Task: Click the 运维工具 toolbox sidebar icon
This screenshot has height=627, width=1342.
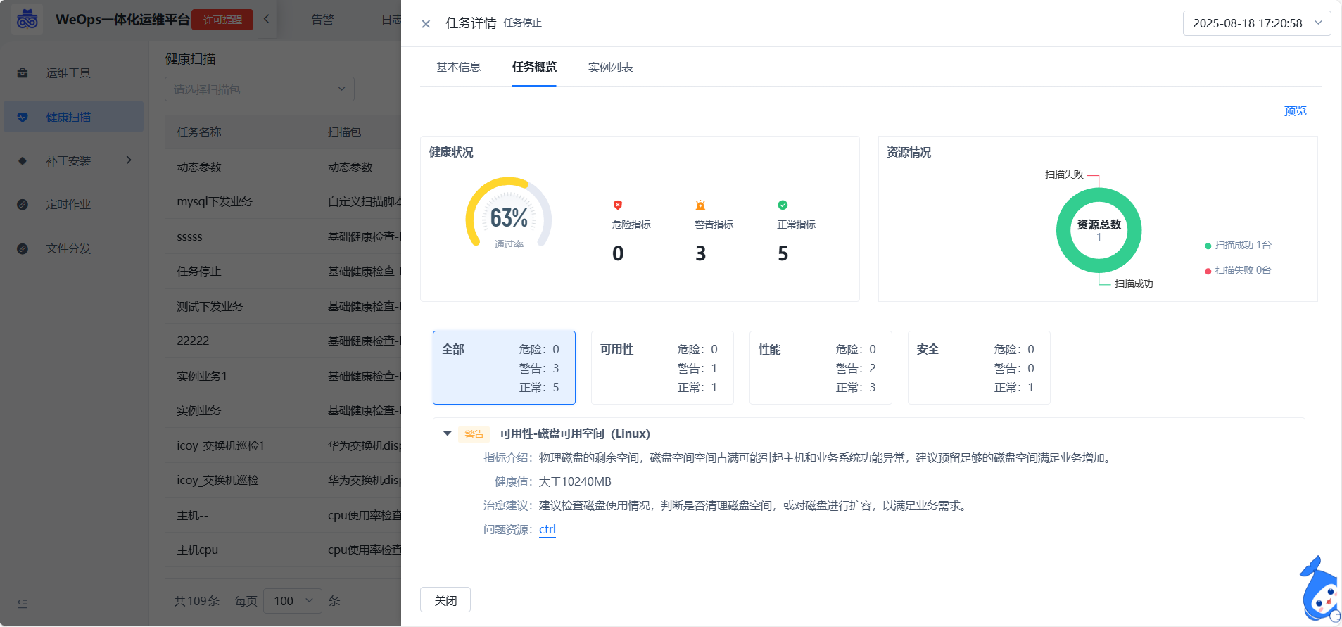Action: 23,73
